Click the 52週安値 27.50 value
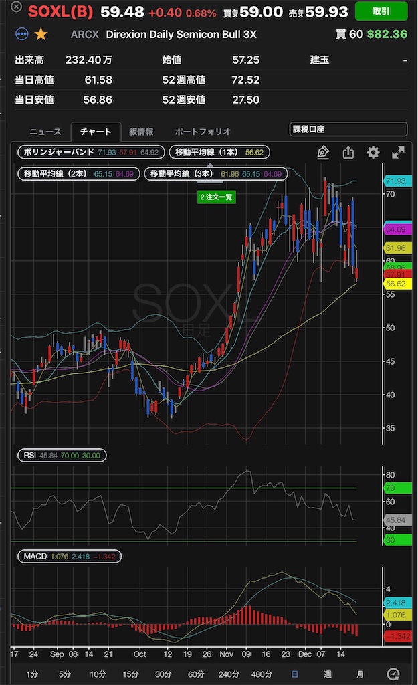418x685 pixels. [246, 100]
